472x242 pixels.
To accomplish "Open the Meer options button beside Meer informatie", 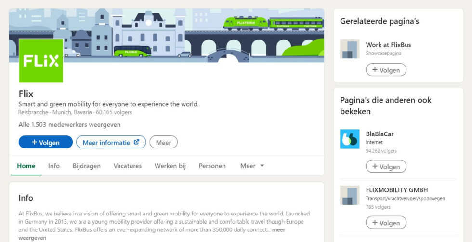I will (163, 142).
